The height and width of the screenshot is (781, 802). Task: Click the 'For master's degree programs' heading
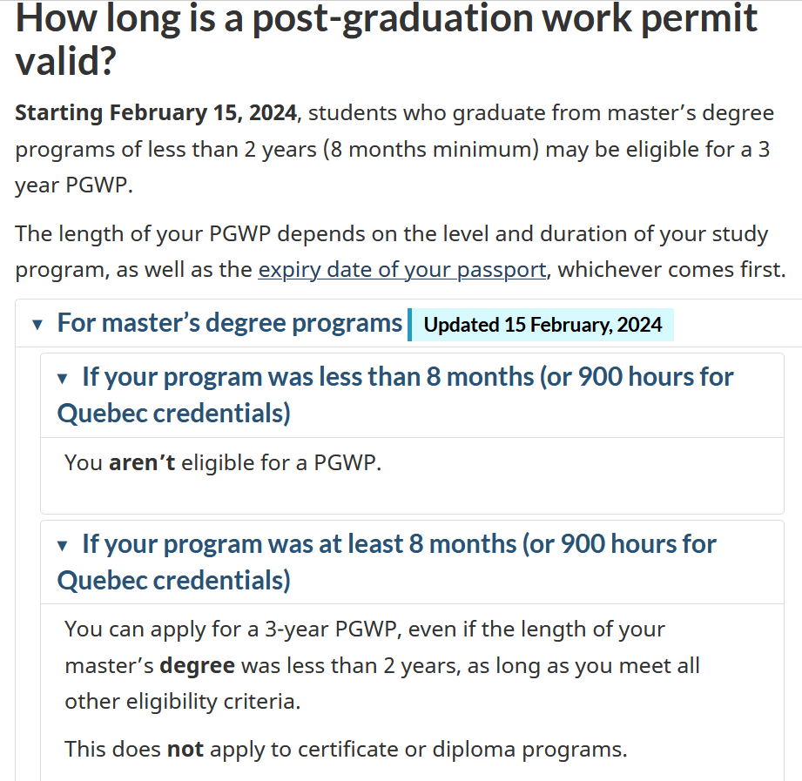point(230,323)
